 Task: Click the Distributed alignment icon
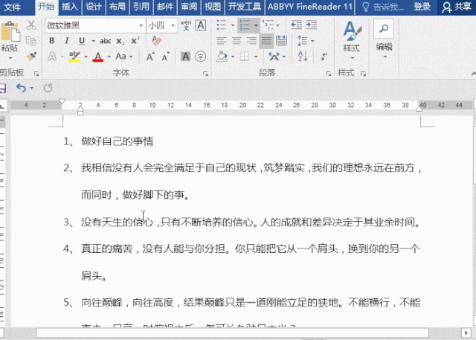click(x=281, y=41)
